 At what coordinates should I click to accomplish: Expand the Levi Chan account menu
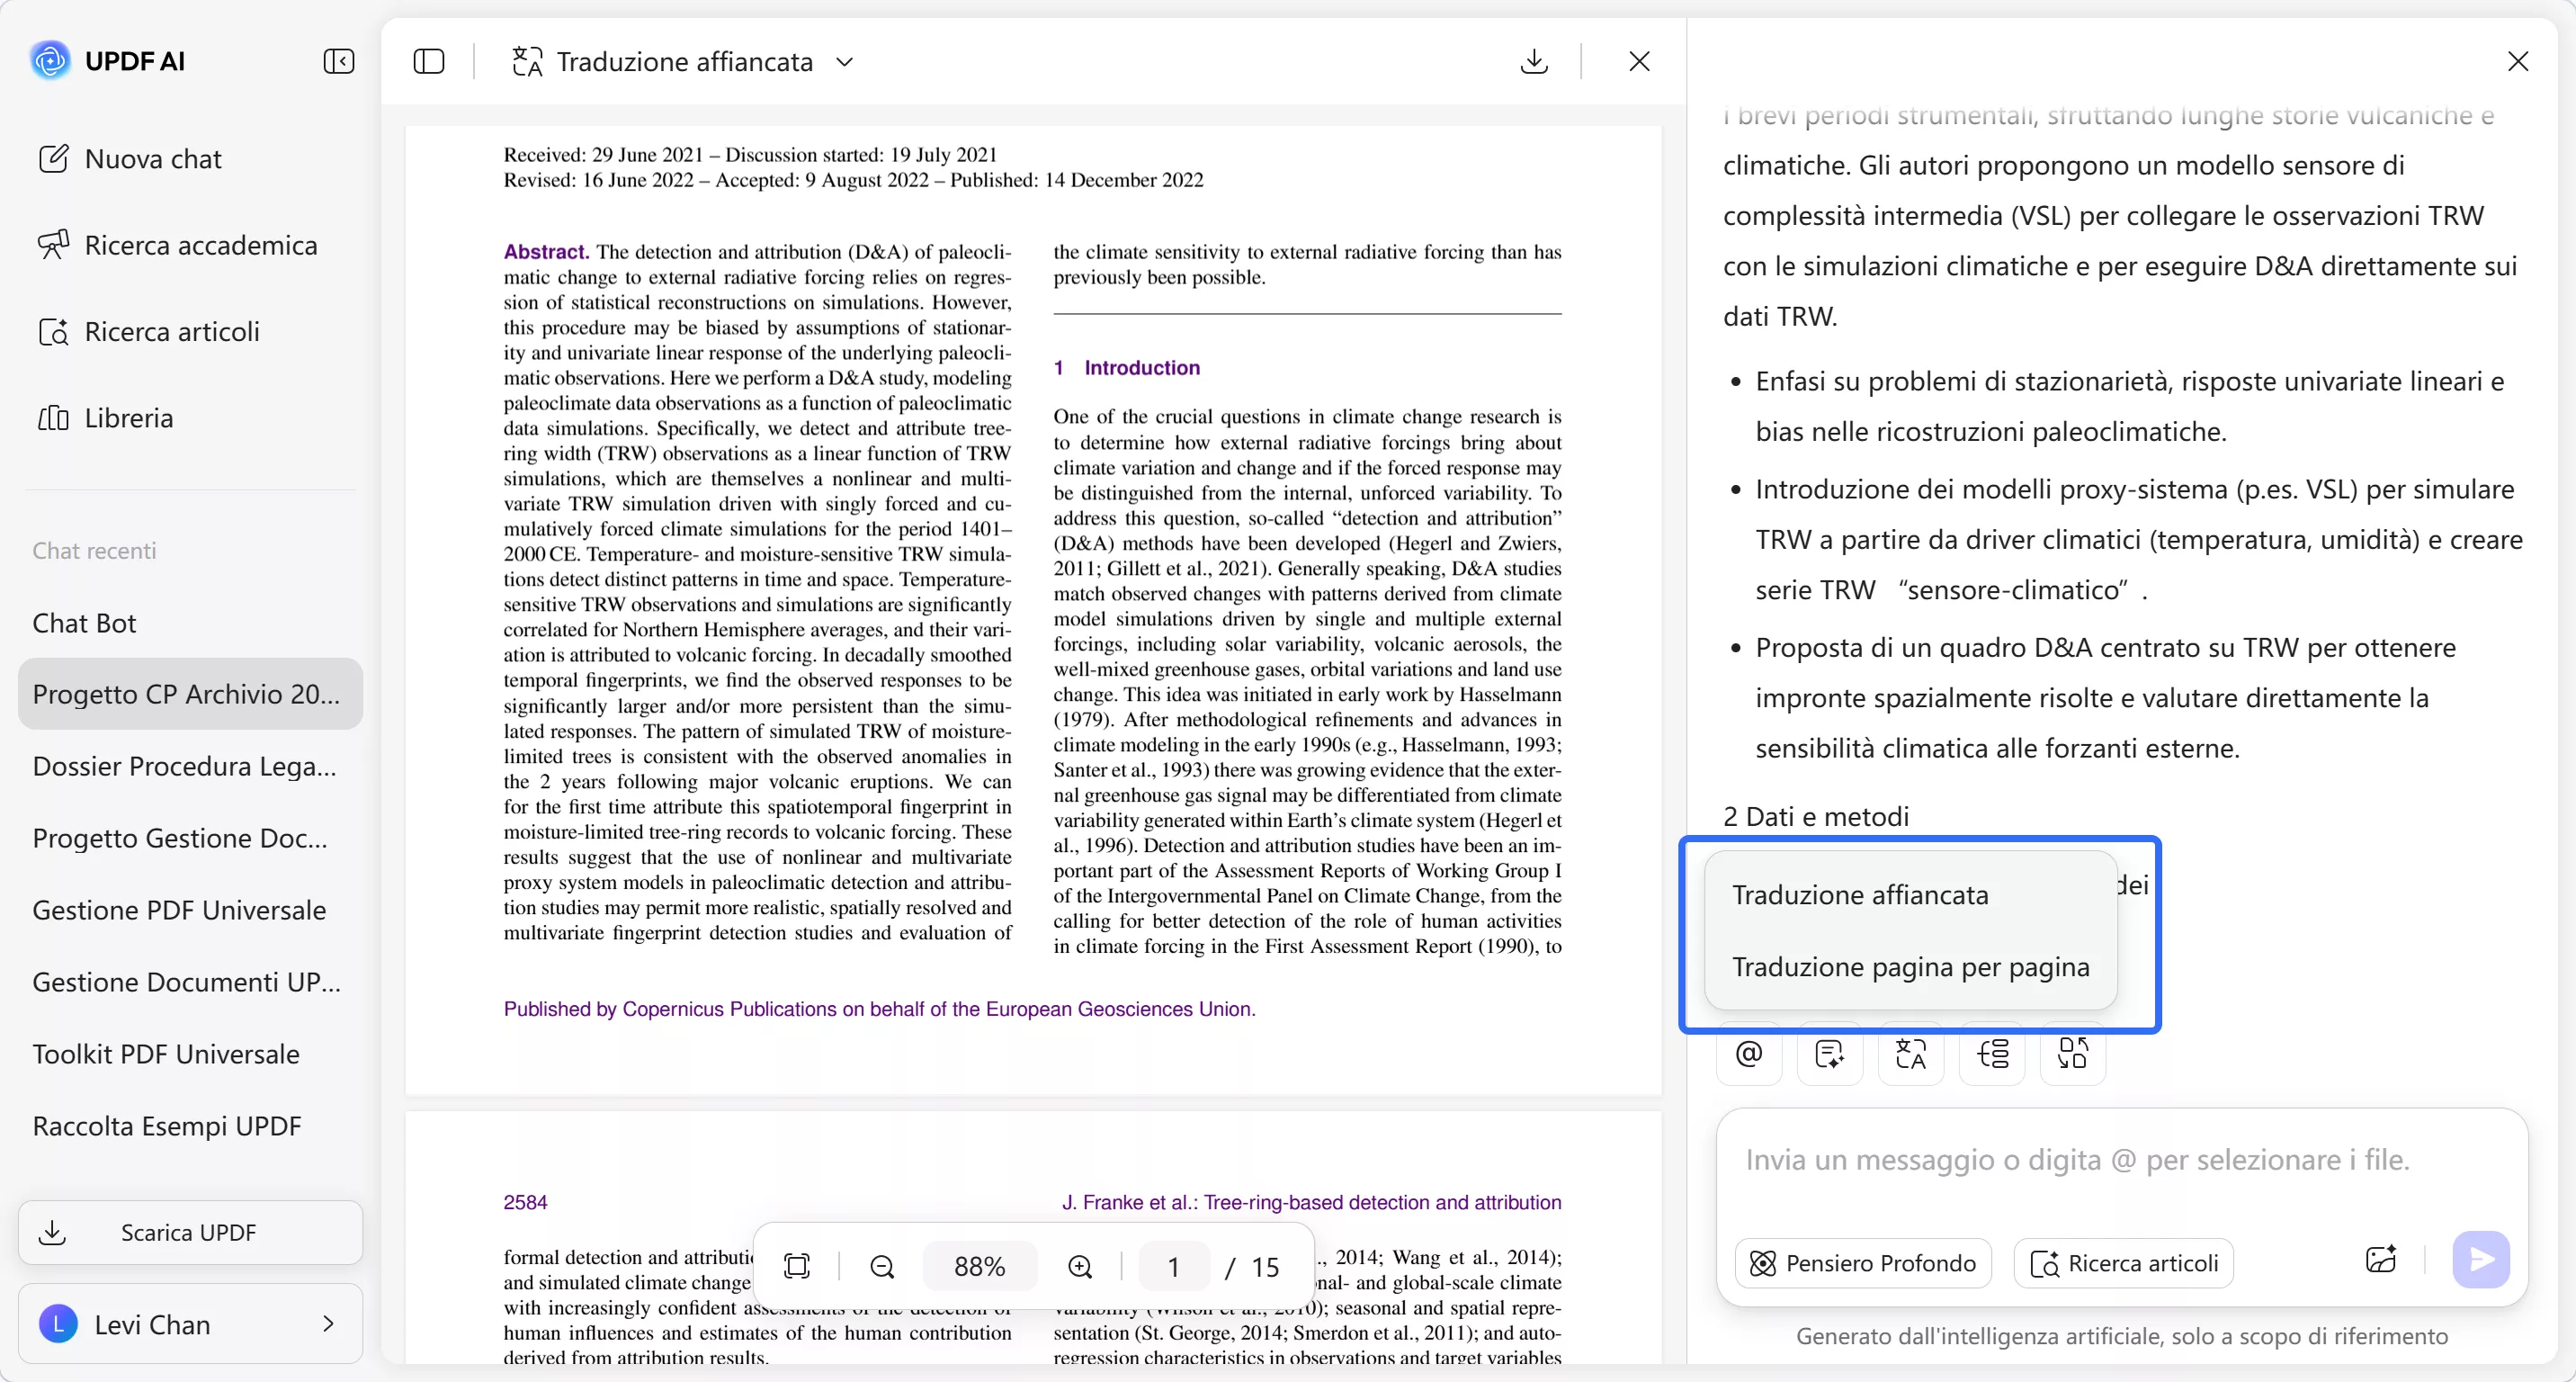[x=190, y=1324]
